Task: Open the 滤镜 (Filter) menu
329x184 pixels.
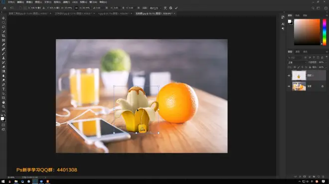Action: click(66, 2)
